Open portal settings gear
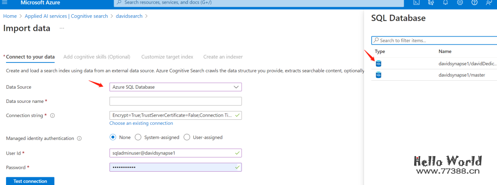This screenshot has width=497, height=185. (x=460, y=3)
